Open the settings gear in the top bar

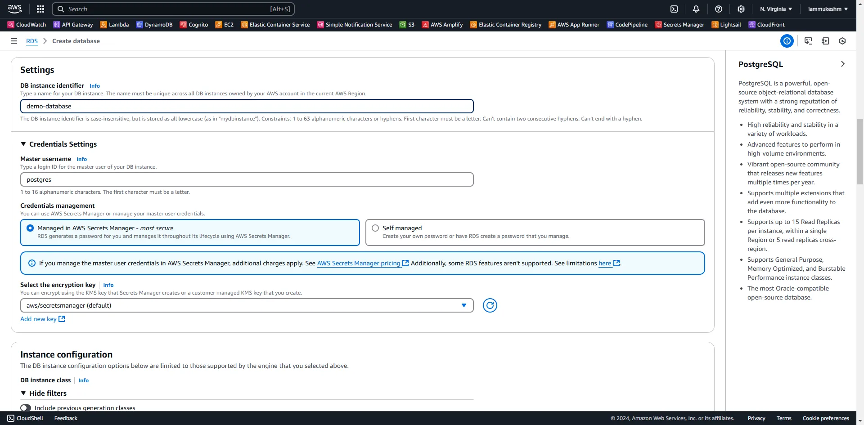[x=741, y=9]
